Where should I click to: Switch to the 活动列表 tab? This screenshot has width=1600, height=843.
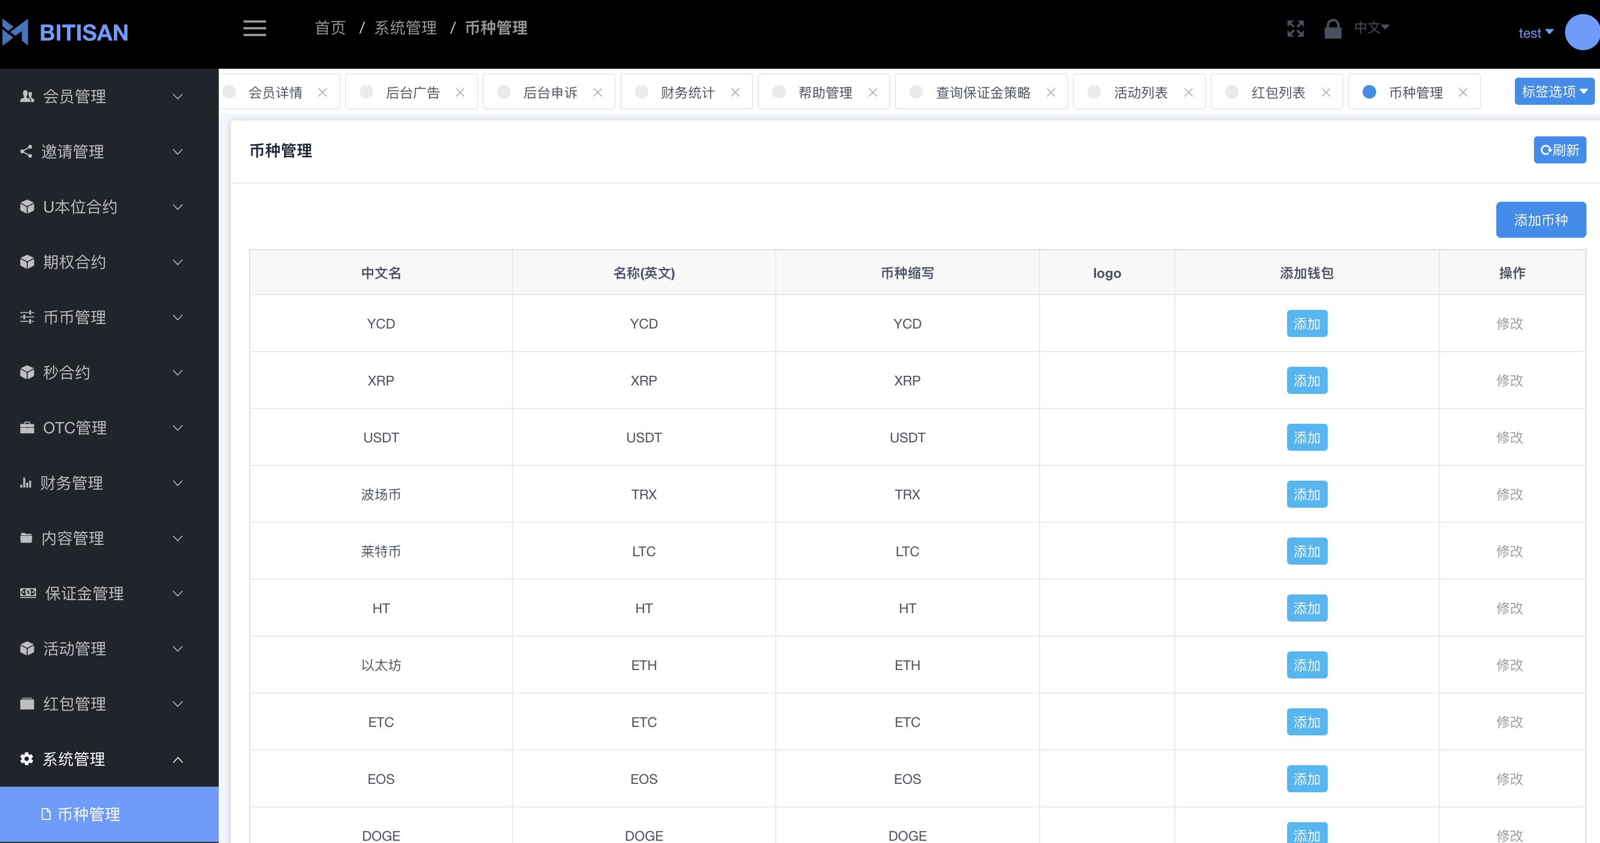click(x=1141, y=92)
